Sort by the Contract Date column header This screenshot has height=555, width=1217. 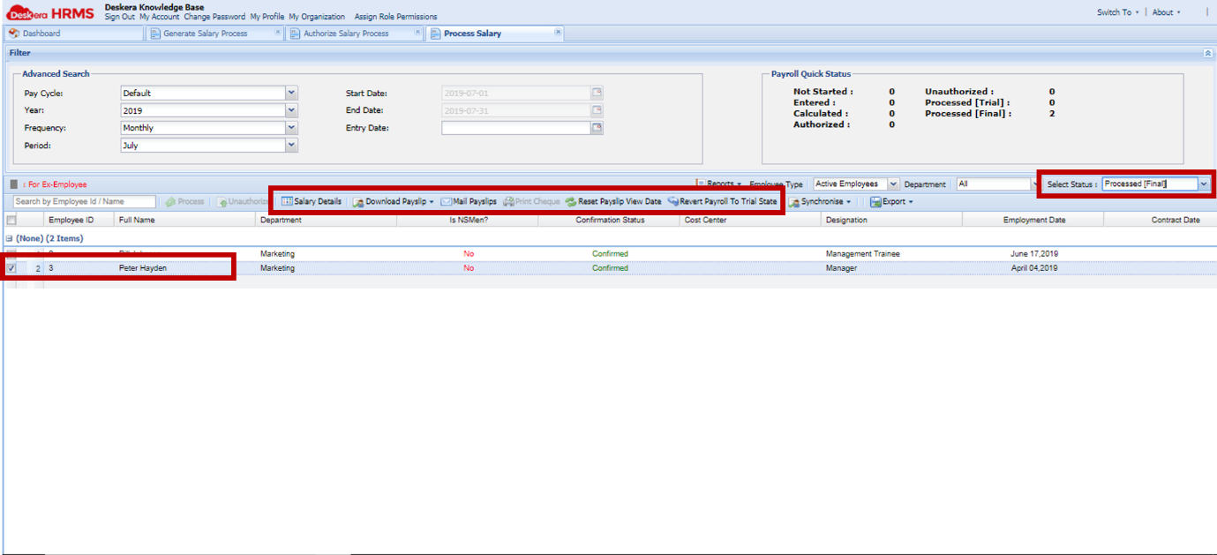coord(1161,220)
